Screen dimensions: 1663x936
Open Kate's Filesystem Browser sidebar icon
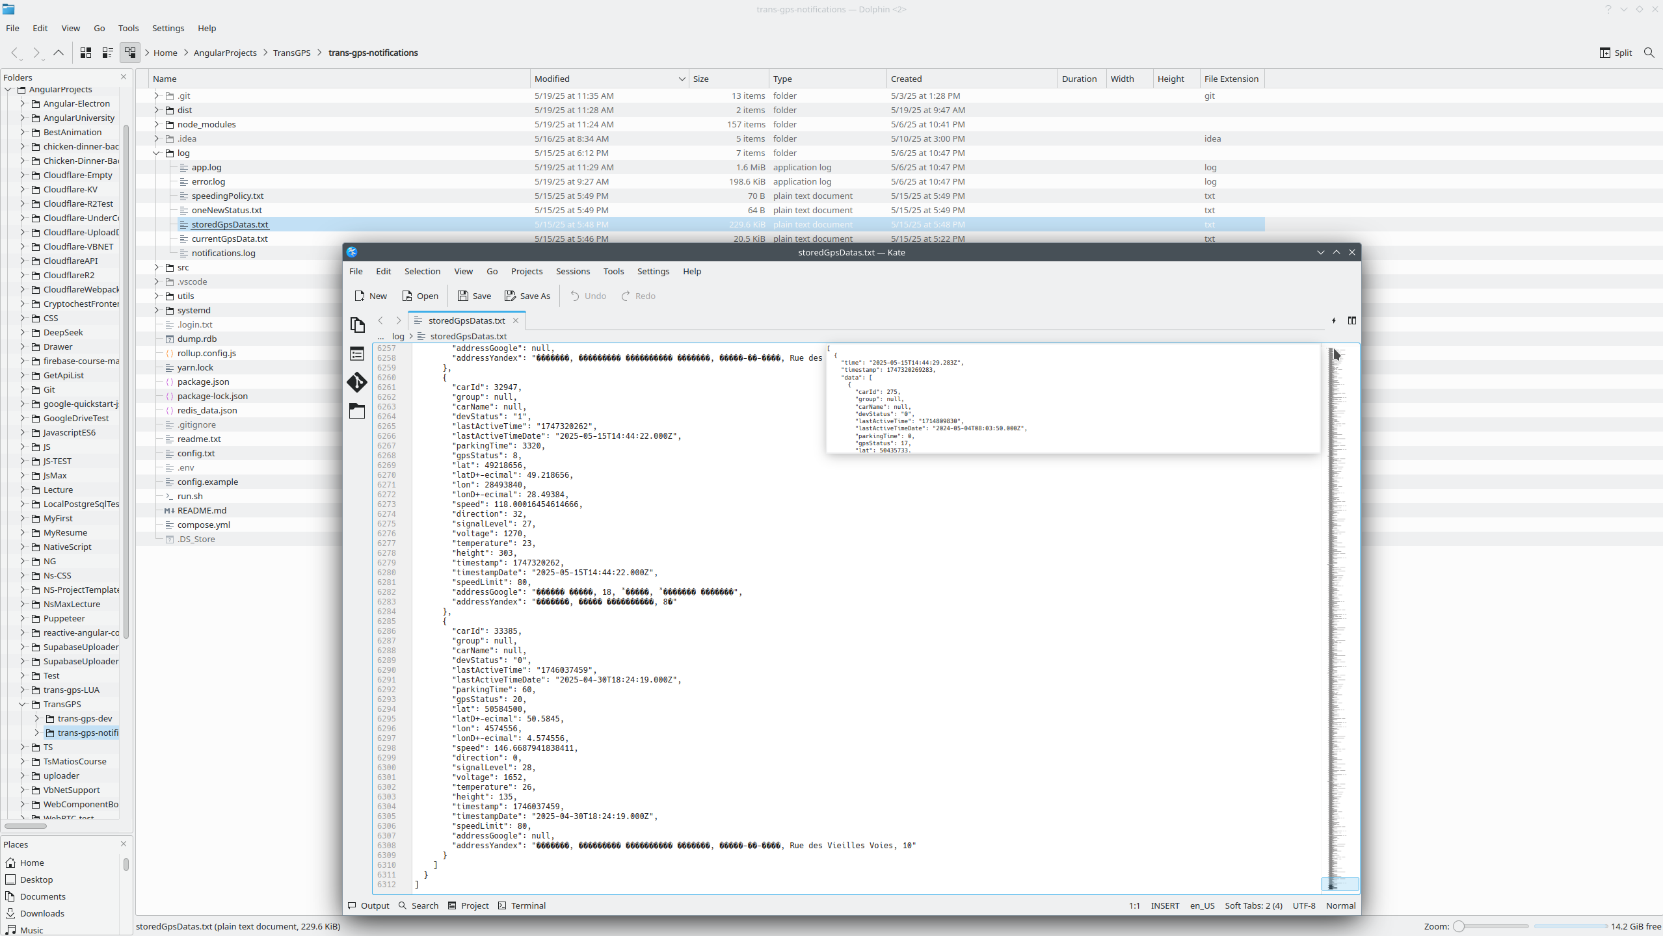pos(357,411)
